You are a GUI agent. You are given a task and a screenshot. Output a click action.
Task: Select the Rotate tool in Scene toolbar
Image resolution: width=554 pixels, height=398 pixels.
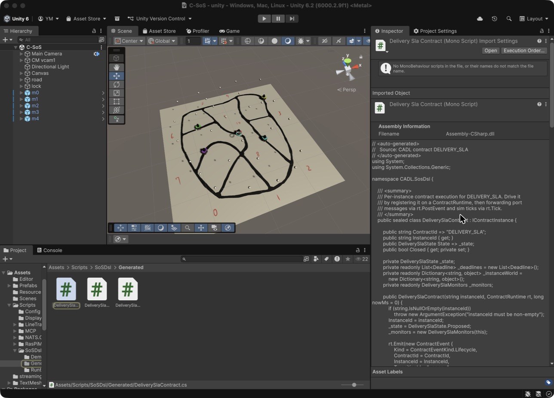[116, 85]
